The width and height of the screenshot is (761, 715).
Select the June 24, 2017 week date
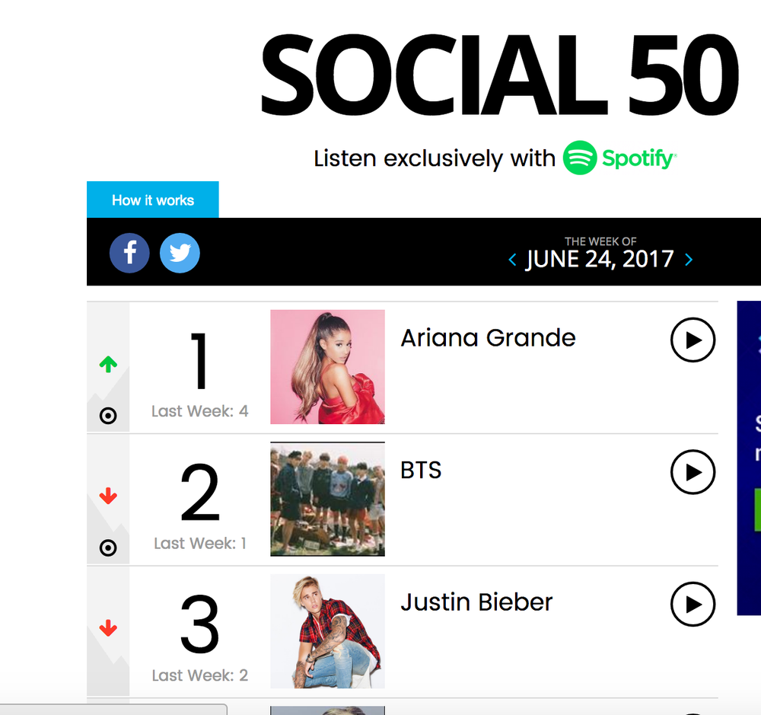pyautogui.click(x=600, y=259)
